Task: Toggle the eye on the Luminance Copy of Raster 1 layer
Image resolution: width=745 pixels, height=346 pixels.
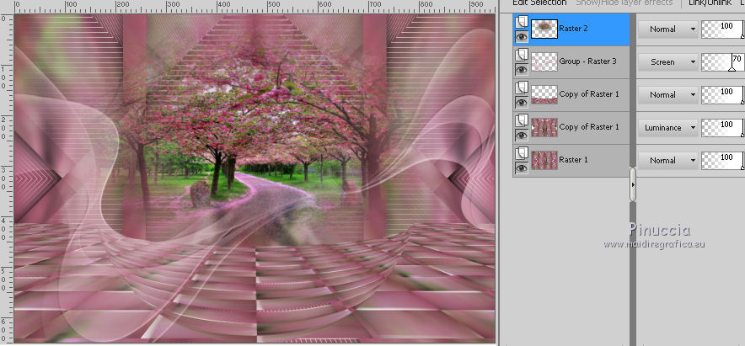Action: (522, 135)
